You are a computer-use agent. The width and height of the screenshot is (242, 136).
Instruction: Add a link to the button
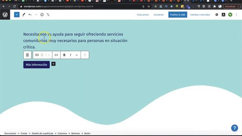click(x=56, y=55)
